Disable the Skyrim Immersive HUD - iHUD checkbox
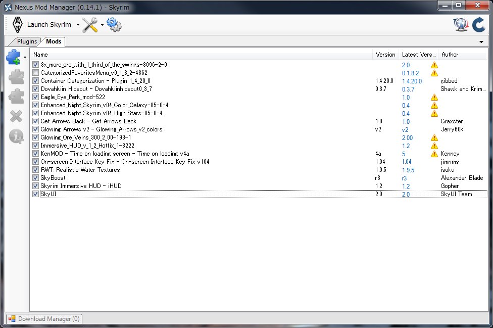The image size is (493, 328). click(x=35, y=186)
